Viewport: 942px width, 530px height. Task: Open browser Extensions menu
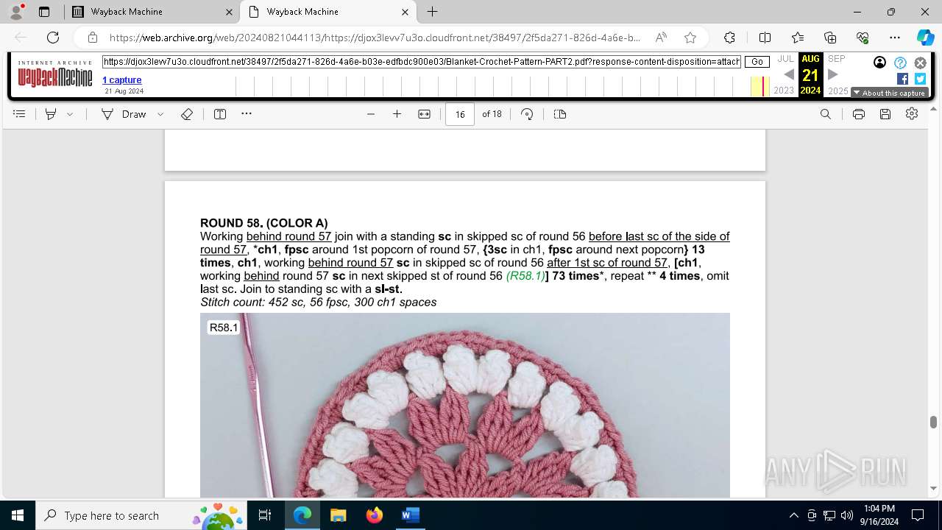pyautogui.click(x=729, y=38)
